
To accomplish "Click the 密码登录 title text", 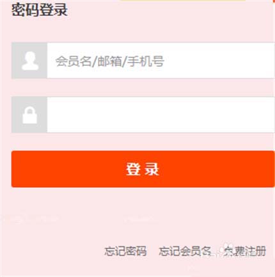I will pos(40,10).
